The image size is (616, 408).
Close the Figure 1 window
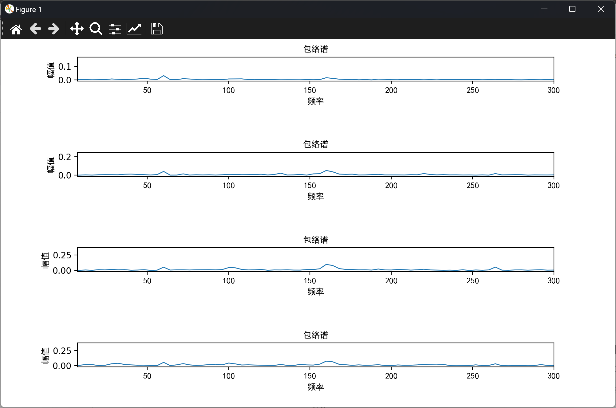(601, 9)
